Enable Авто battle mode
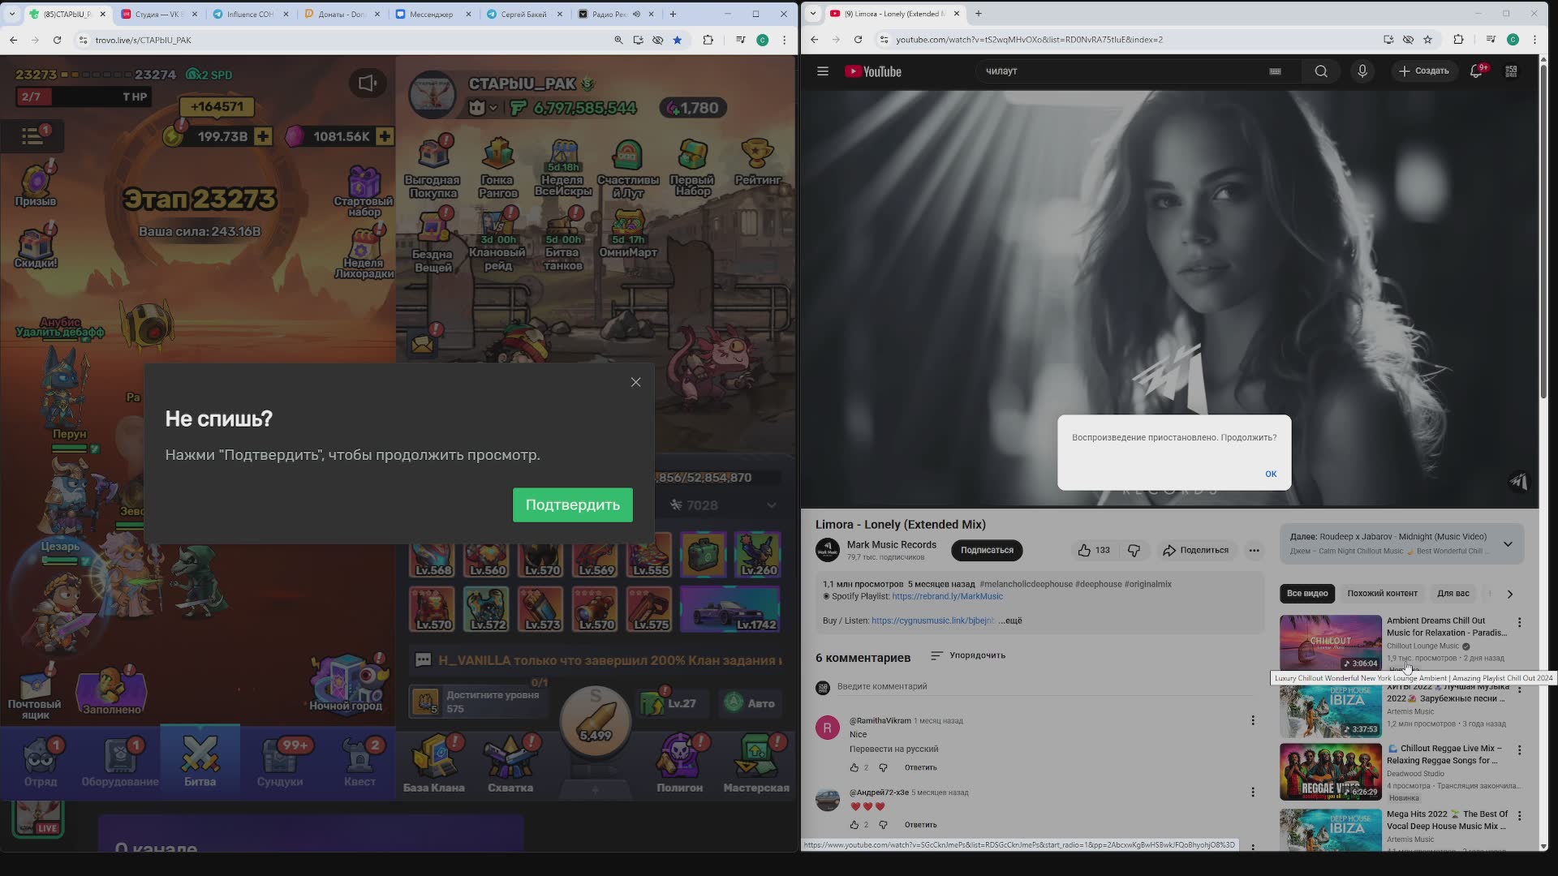 [749, 702]
